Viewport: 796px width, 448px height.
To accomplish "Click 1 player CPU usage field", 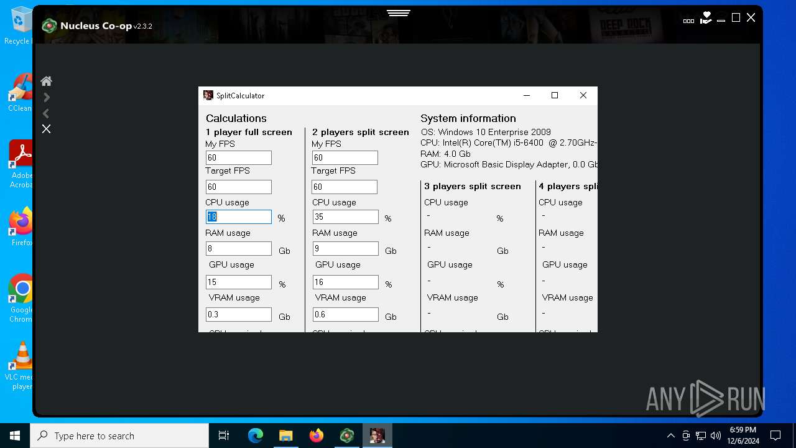I will (x=239, y=217).
